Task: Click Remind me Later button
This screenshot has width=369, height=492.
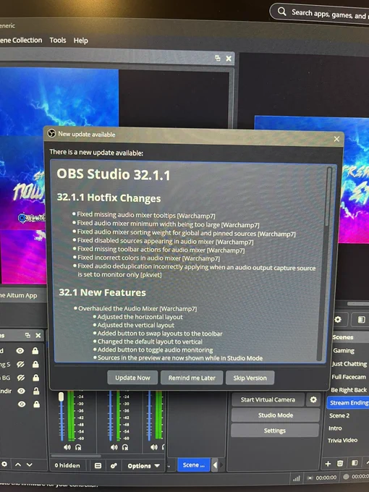Action: point(192,378)
